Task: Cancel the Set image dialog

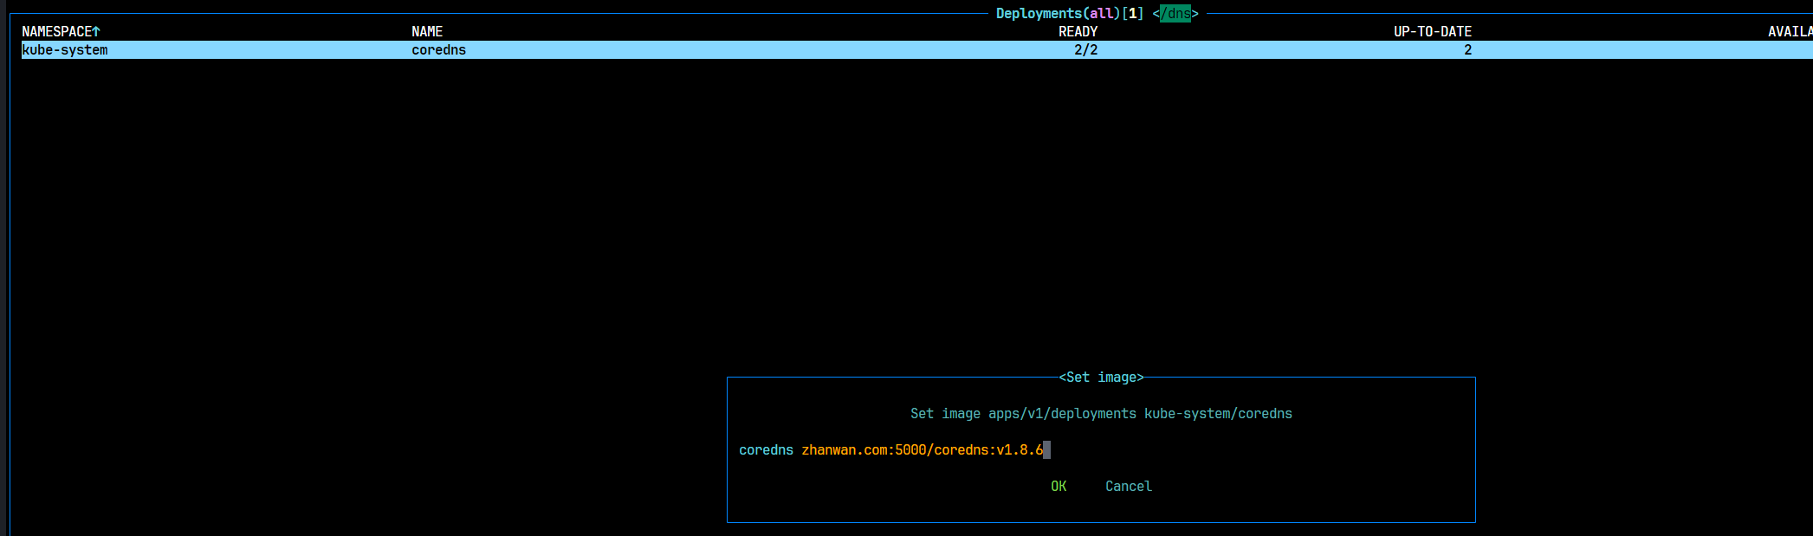Action: click(x=1129, y=487)
